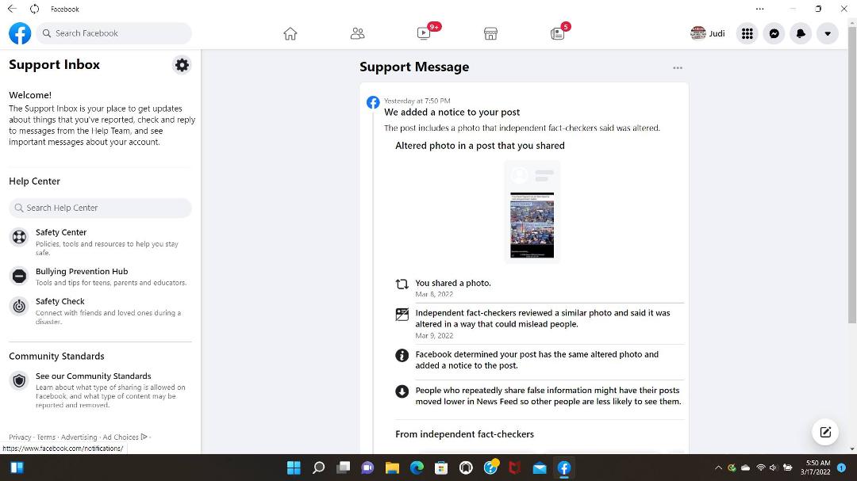The height and width of the screenshot is (481, 857).
Task: Open the Friends icon in top navigation
Action: [x=357, y=34]
